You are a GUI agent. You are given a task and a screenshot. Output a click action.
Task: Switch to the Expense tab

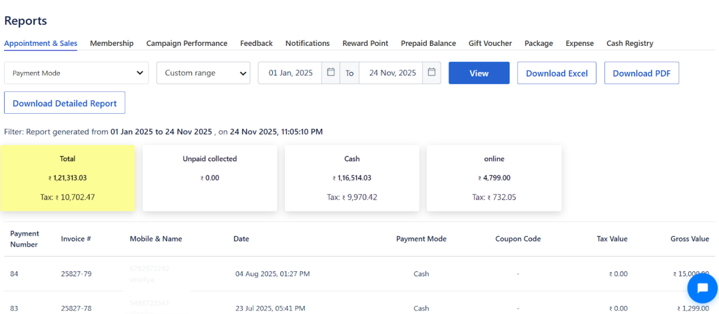(x=579, y=43)
